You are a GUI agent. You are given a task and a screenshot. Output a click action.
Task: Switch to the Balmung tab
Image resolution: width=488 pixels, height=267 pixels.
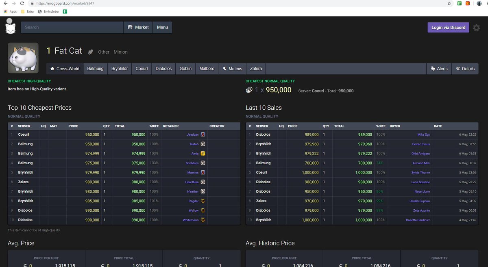pos(96,69)
